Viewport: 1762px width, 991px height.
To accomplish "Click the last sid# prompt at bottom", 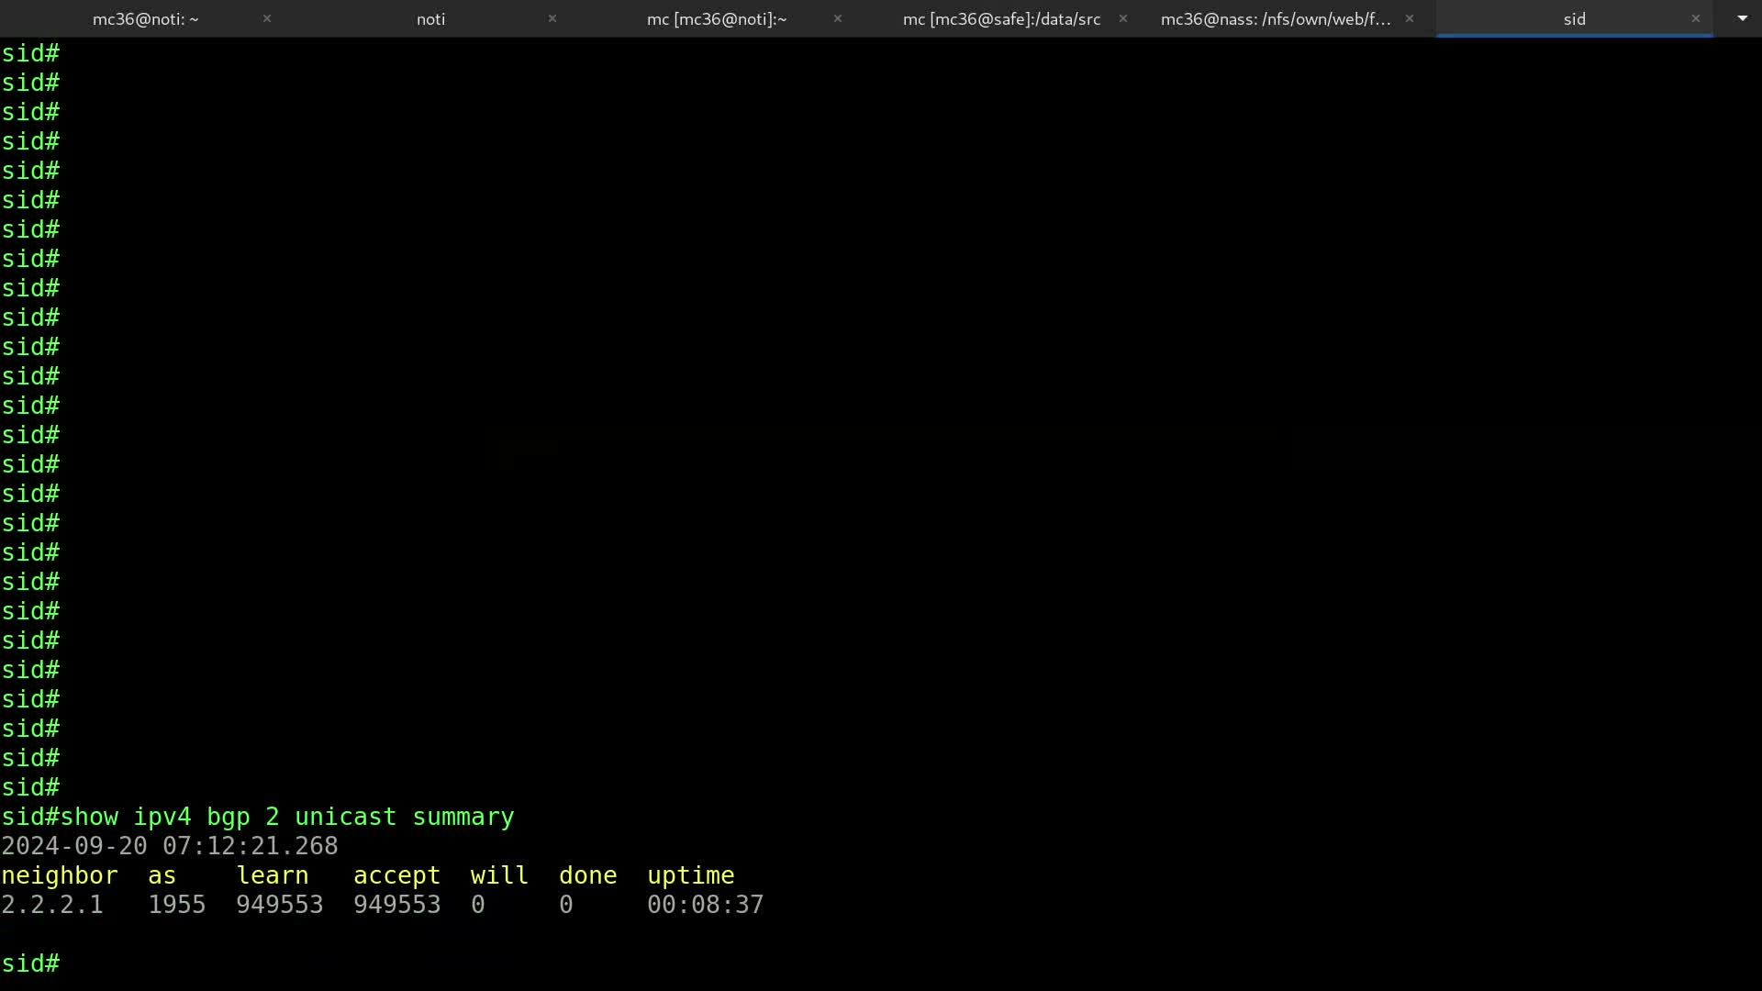I will pyautogui.click(x=30, y=963).
